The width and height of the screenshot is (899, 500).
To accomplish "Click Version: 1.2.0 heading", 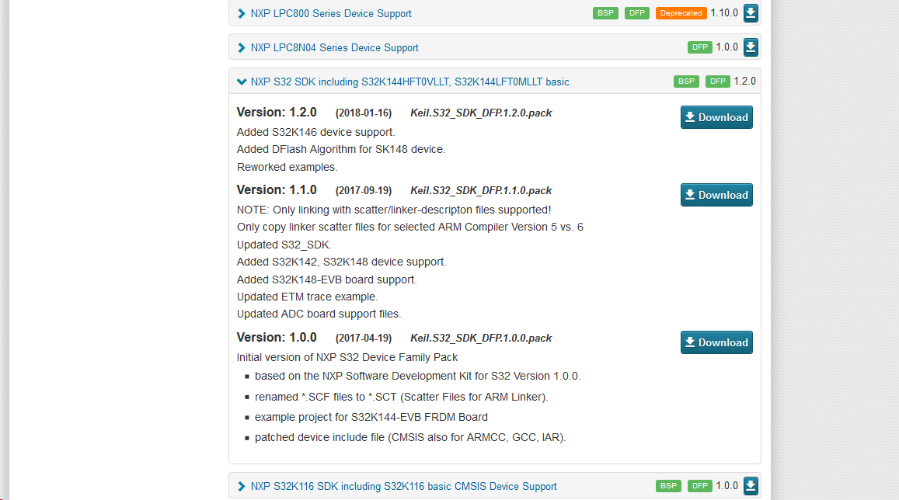I will (x=277, y=113).
